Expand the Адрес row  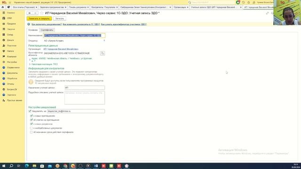pos(30,60)
